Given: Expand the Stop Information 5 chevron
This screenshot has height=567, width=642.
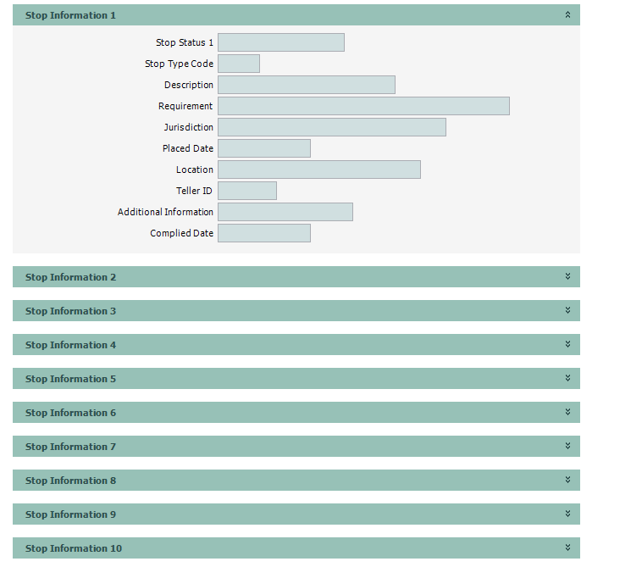Looking at the screenshot, I should click(567, 379).
